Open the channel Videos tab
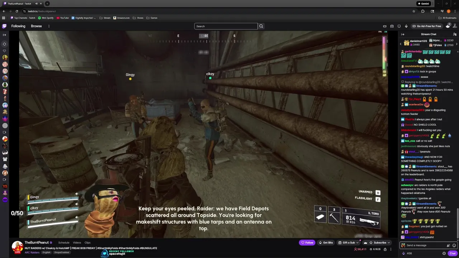The width and height of the screenshot is (459, 258). tap(77, 243)
